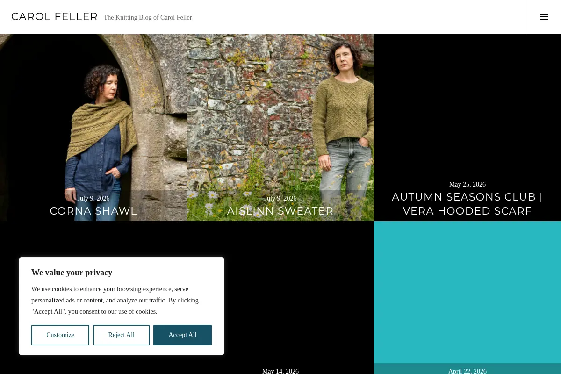Click the black Autumn Seasons Club tile area

467,108
